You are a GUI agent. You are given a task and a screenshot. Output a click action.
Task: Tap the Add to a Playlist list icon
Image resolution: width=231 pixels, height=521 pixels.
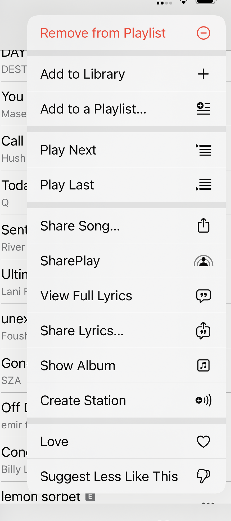click(x=203, y=109)
